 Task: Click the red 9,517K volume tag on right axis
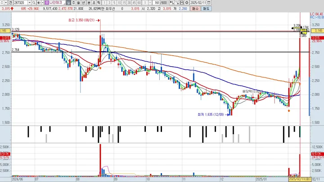click(317, 154)
